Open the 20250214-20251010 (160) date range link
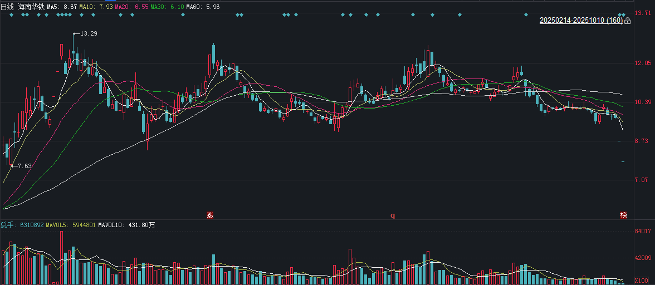This screenshot has width=655, height=285. (581, 21)
